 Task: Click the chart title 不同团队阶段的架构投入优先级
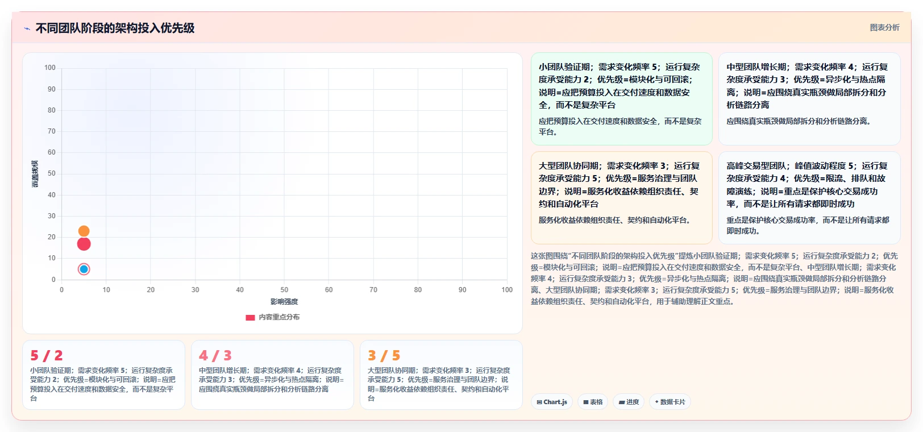coord(115,28)
